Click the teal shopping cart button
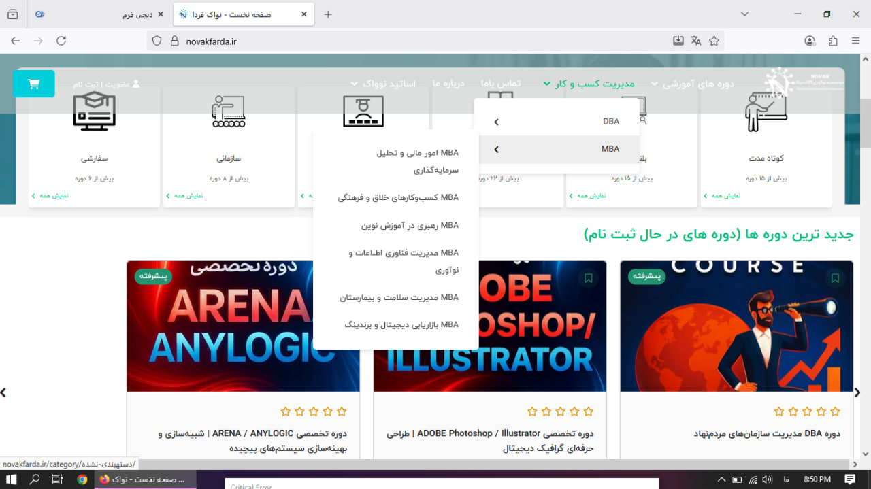Screen dimensions: 871x489 click(33, 84)
